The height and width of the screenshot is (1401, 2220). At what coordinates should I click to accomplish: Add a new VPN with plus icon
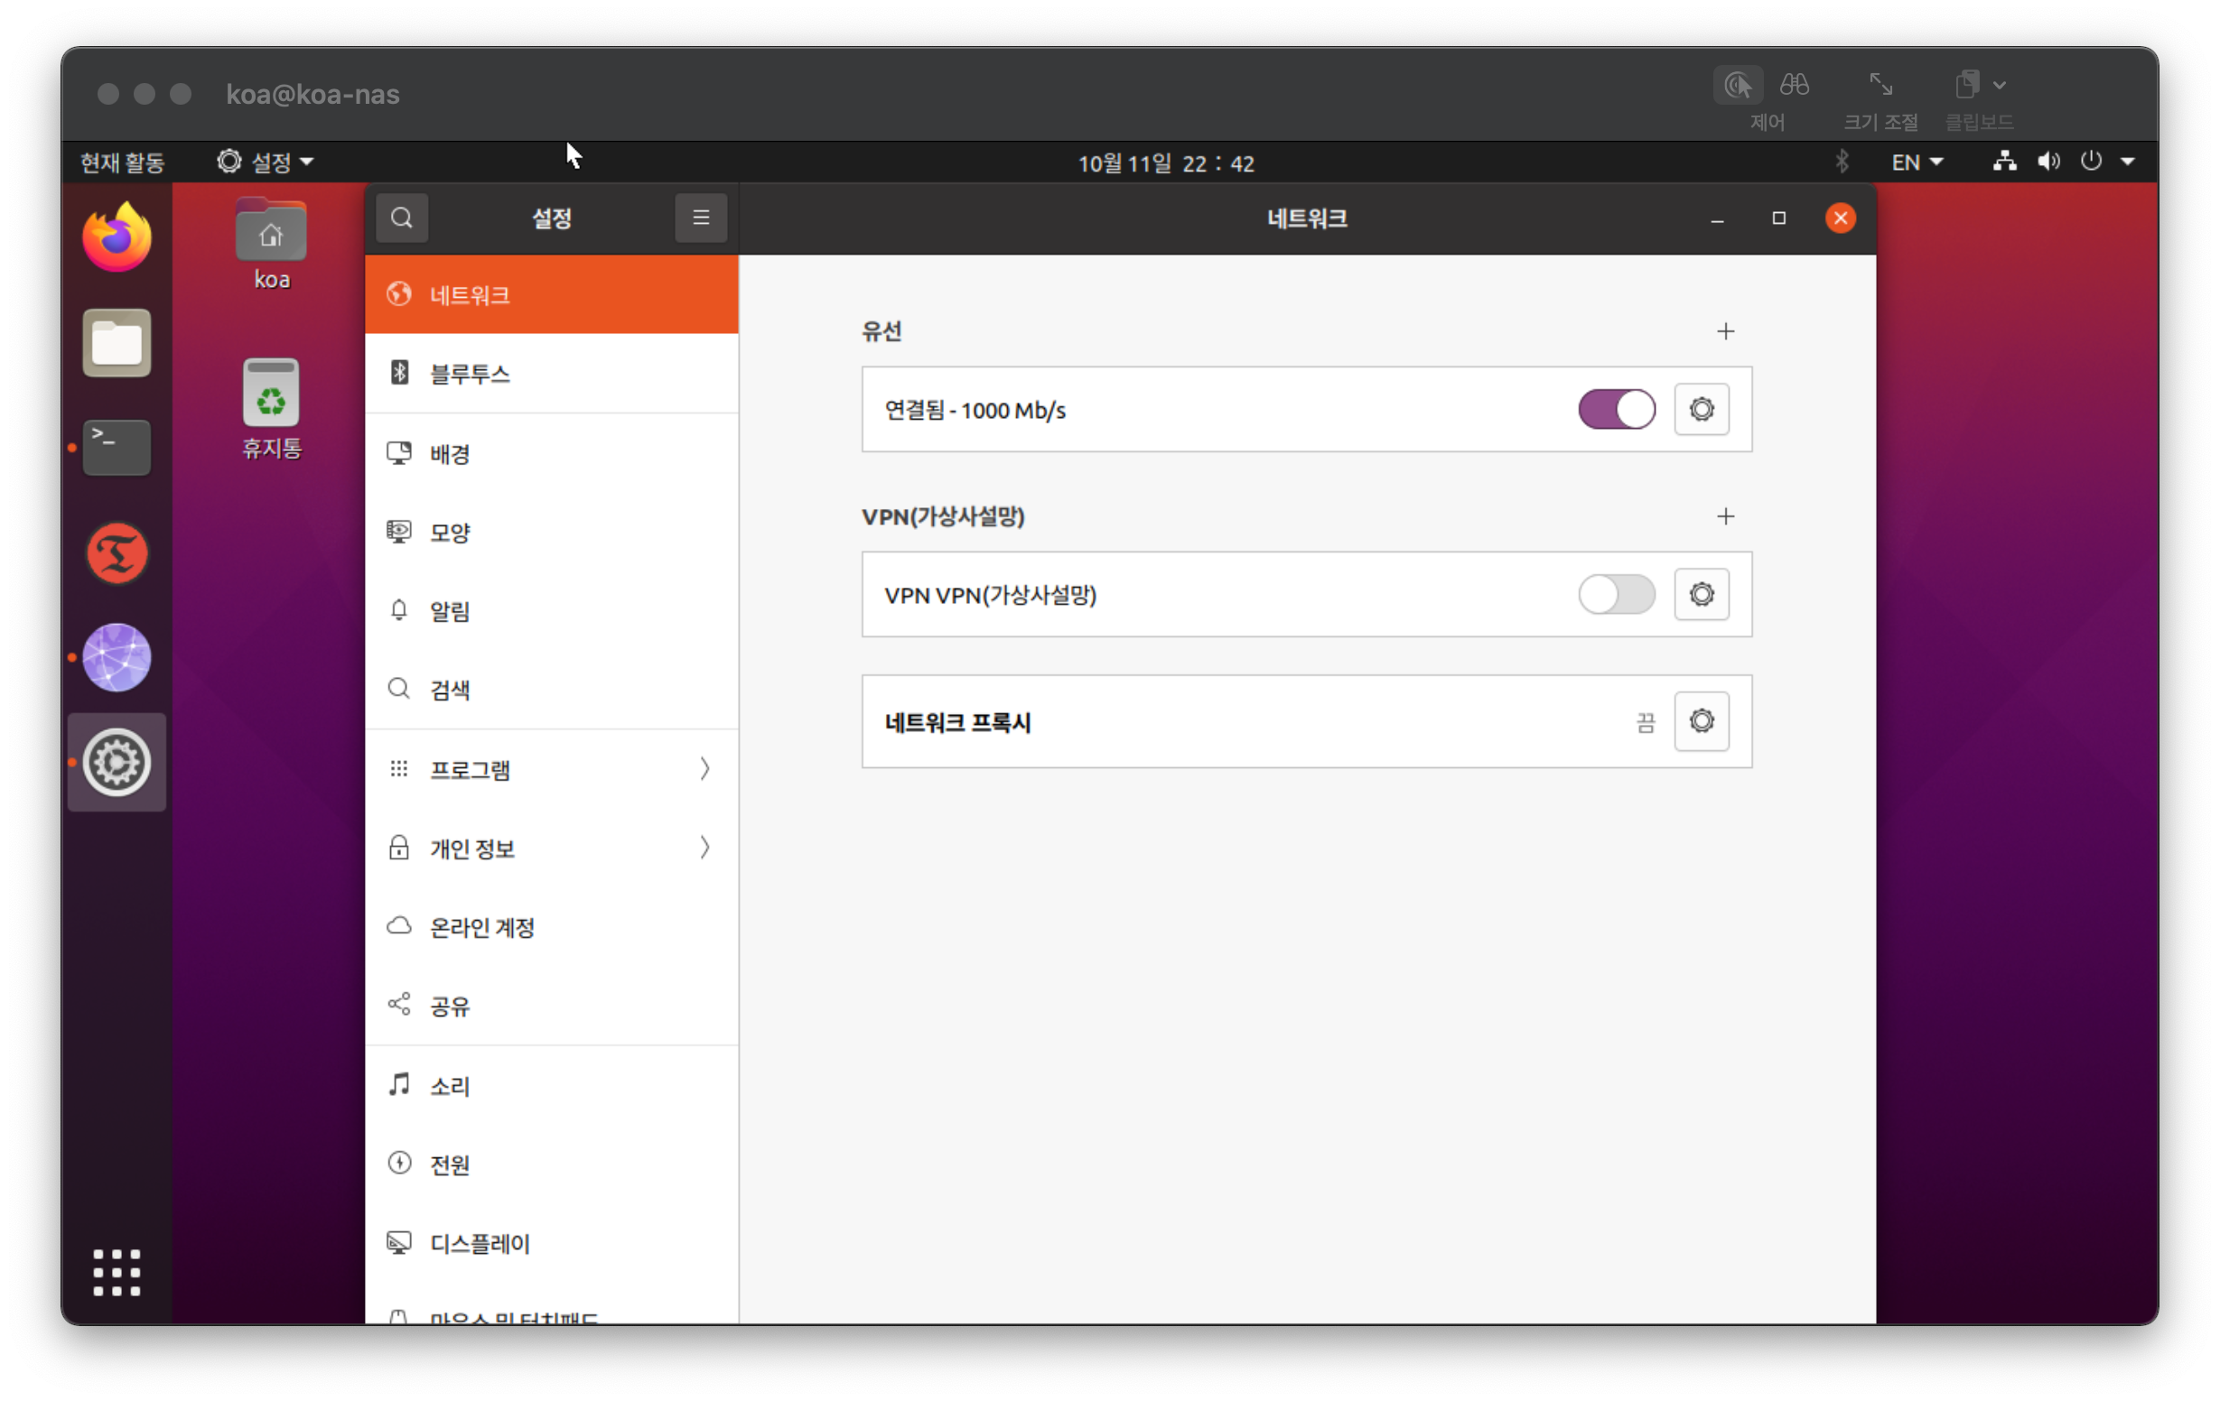(x=1725, y=517)
